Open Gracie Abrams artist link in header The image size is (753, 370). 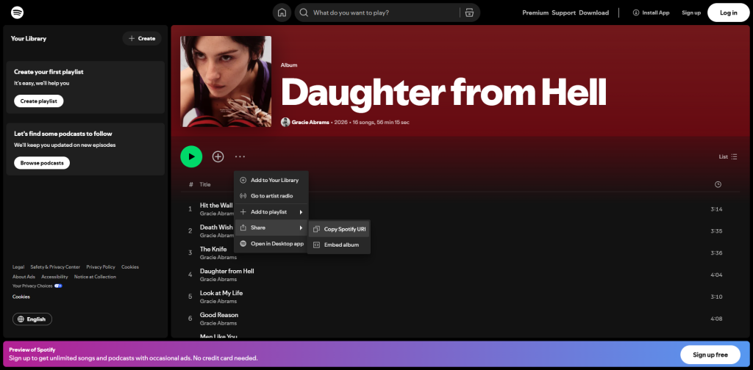310,122
